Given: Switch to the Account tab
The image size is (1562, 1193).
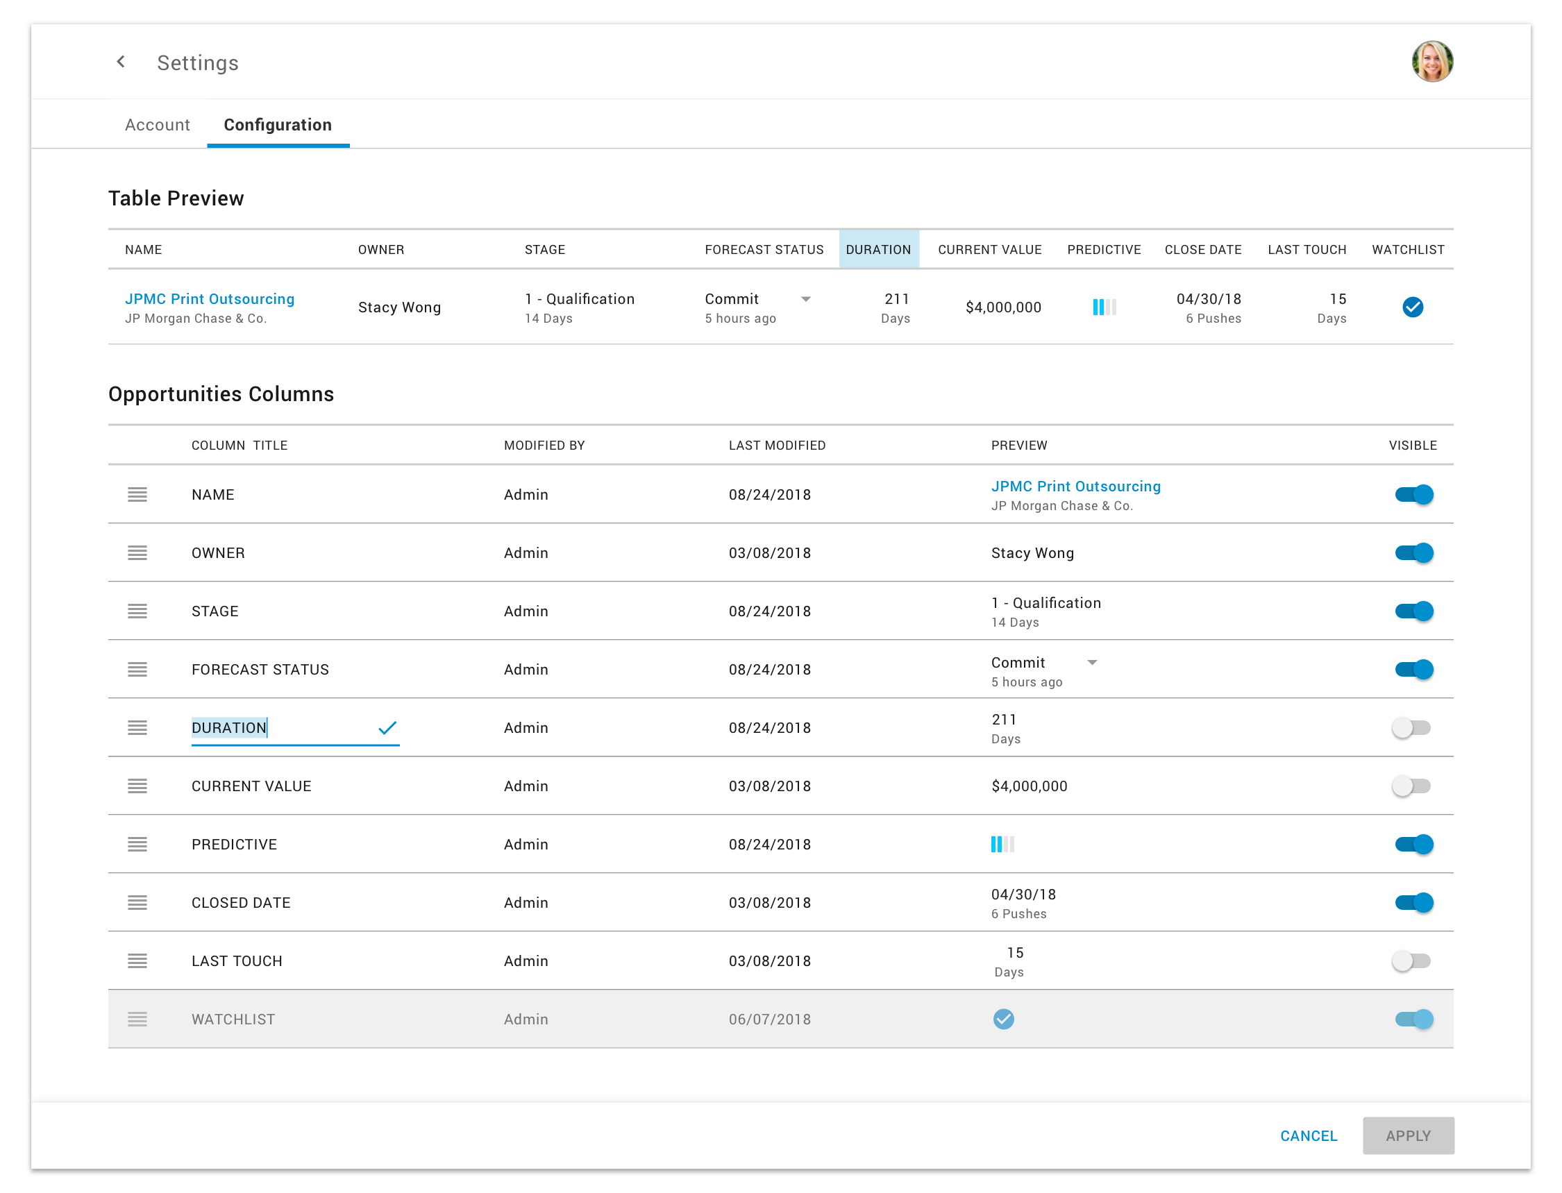Looking at the screenshot, I should point(157,125).
